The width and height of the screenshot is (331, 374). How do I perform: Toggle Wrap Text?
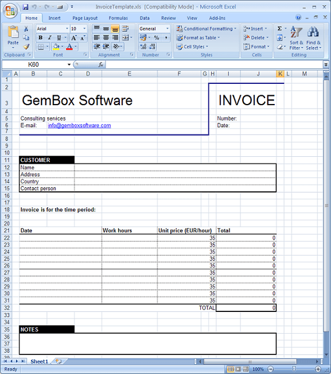pyautogui.click(x=125, y=29)
